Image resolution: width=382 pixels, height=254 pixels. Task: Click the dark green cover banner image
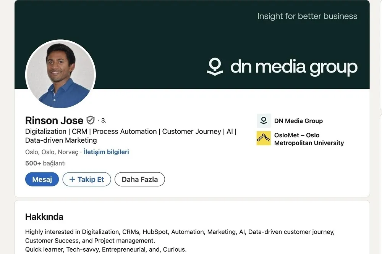pos(192,45)
